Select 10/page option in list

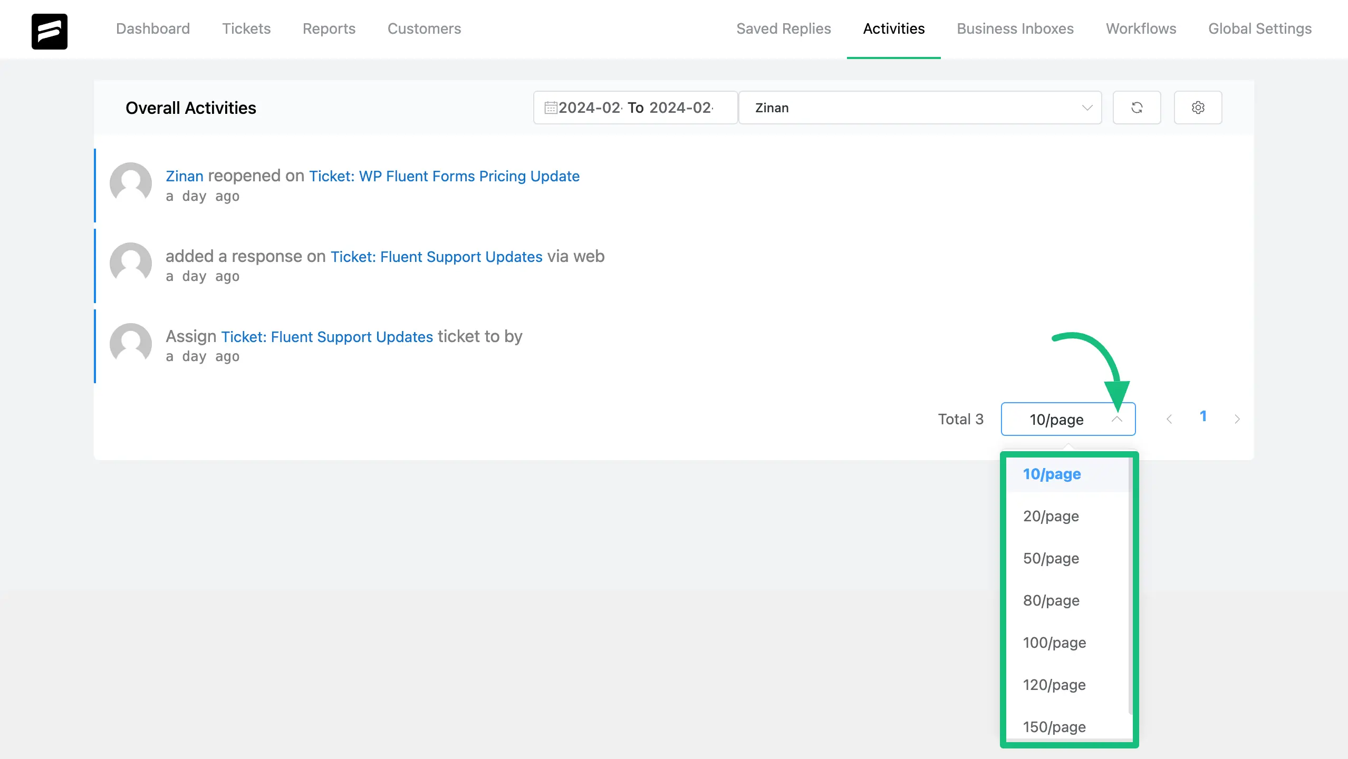click(x=1067, y=474)
